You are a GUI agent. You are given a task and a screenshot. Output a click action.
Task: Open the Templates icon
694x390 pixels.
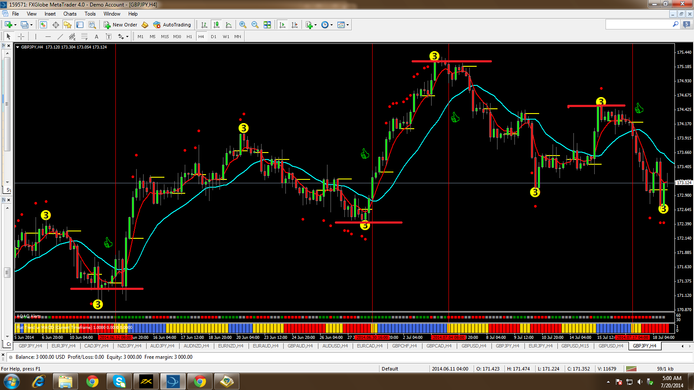tap(341, 25)
